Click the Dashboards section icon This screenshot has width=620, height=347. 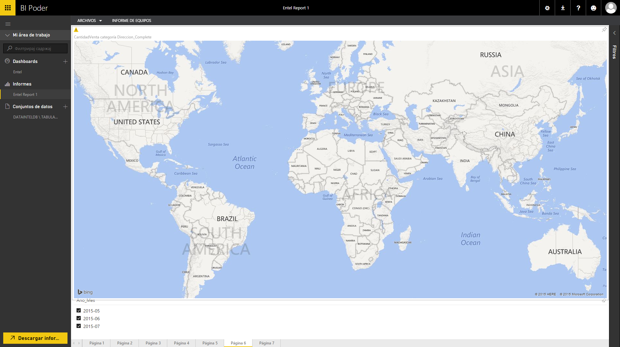[7, 61]
